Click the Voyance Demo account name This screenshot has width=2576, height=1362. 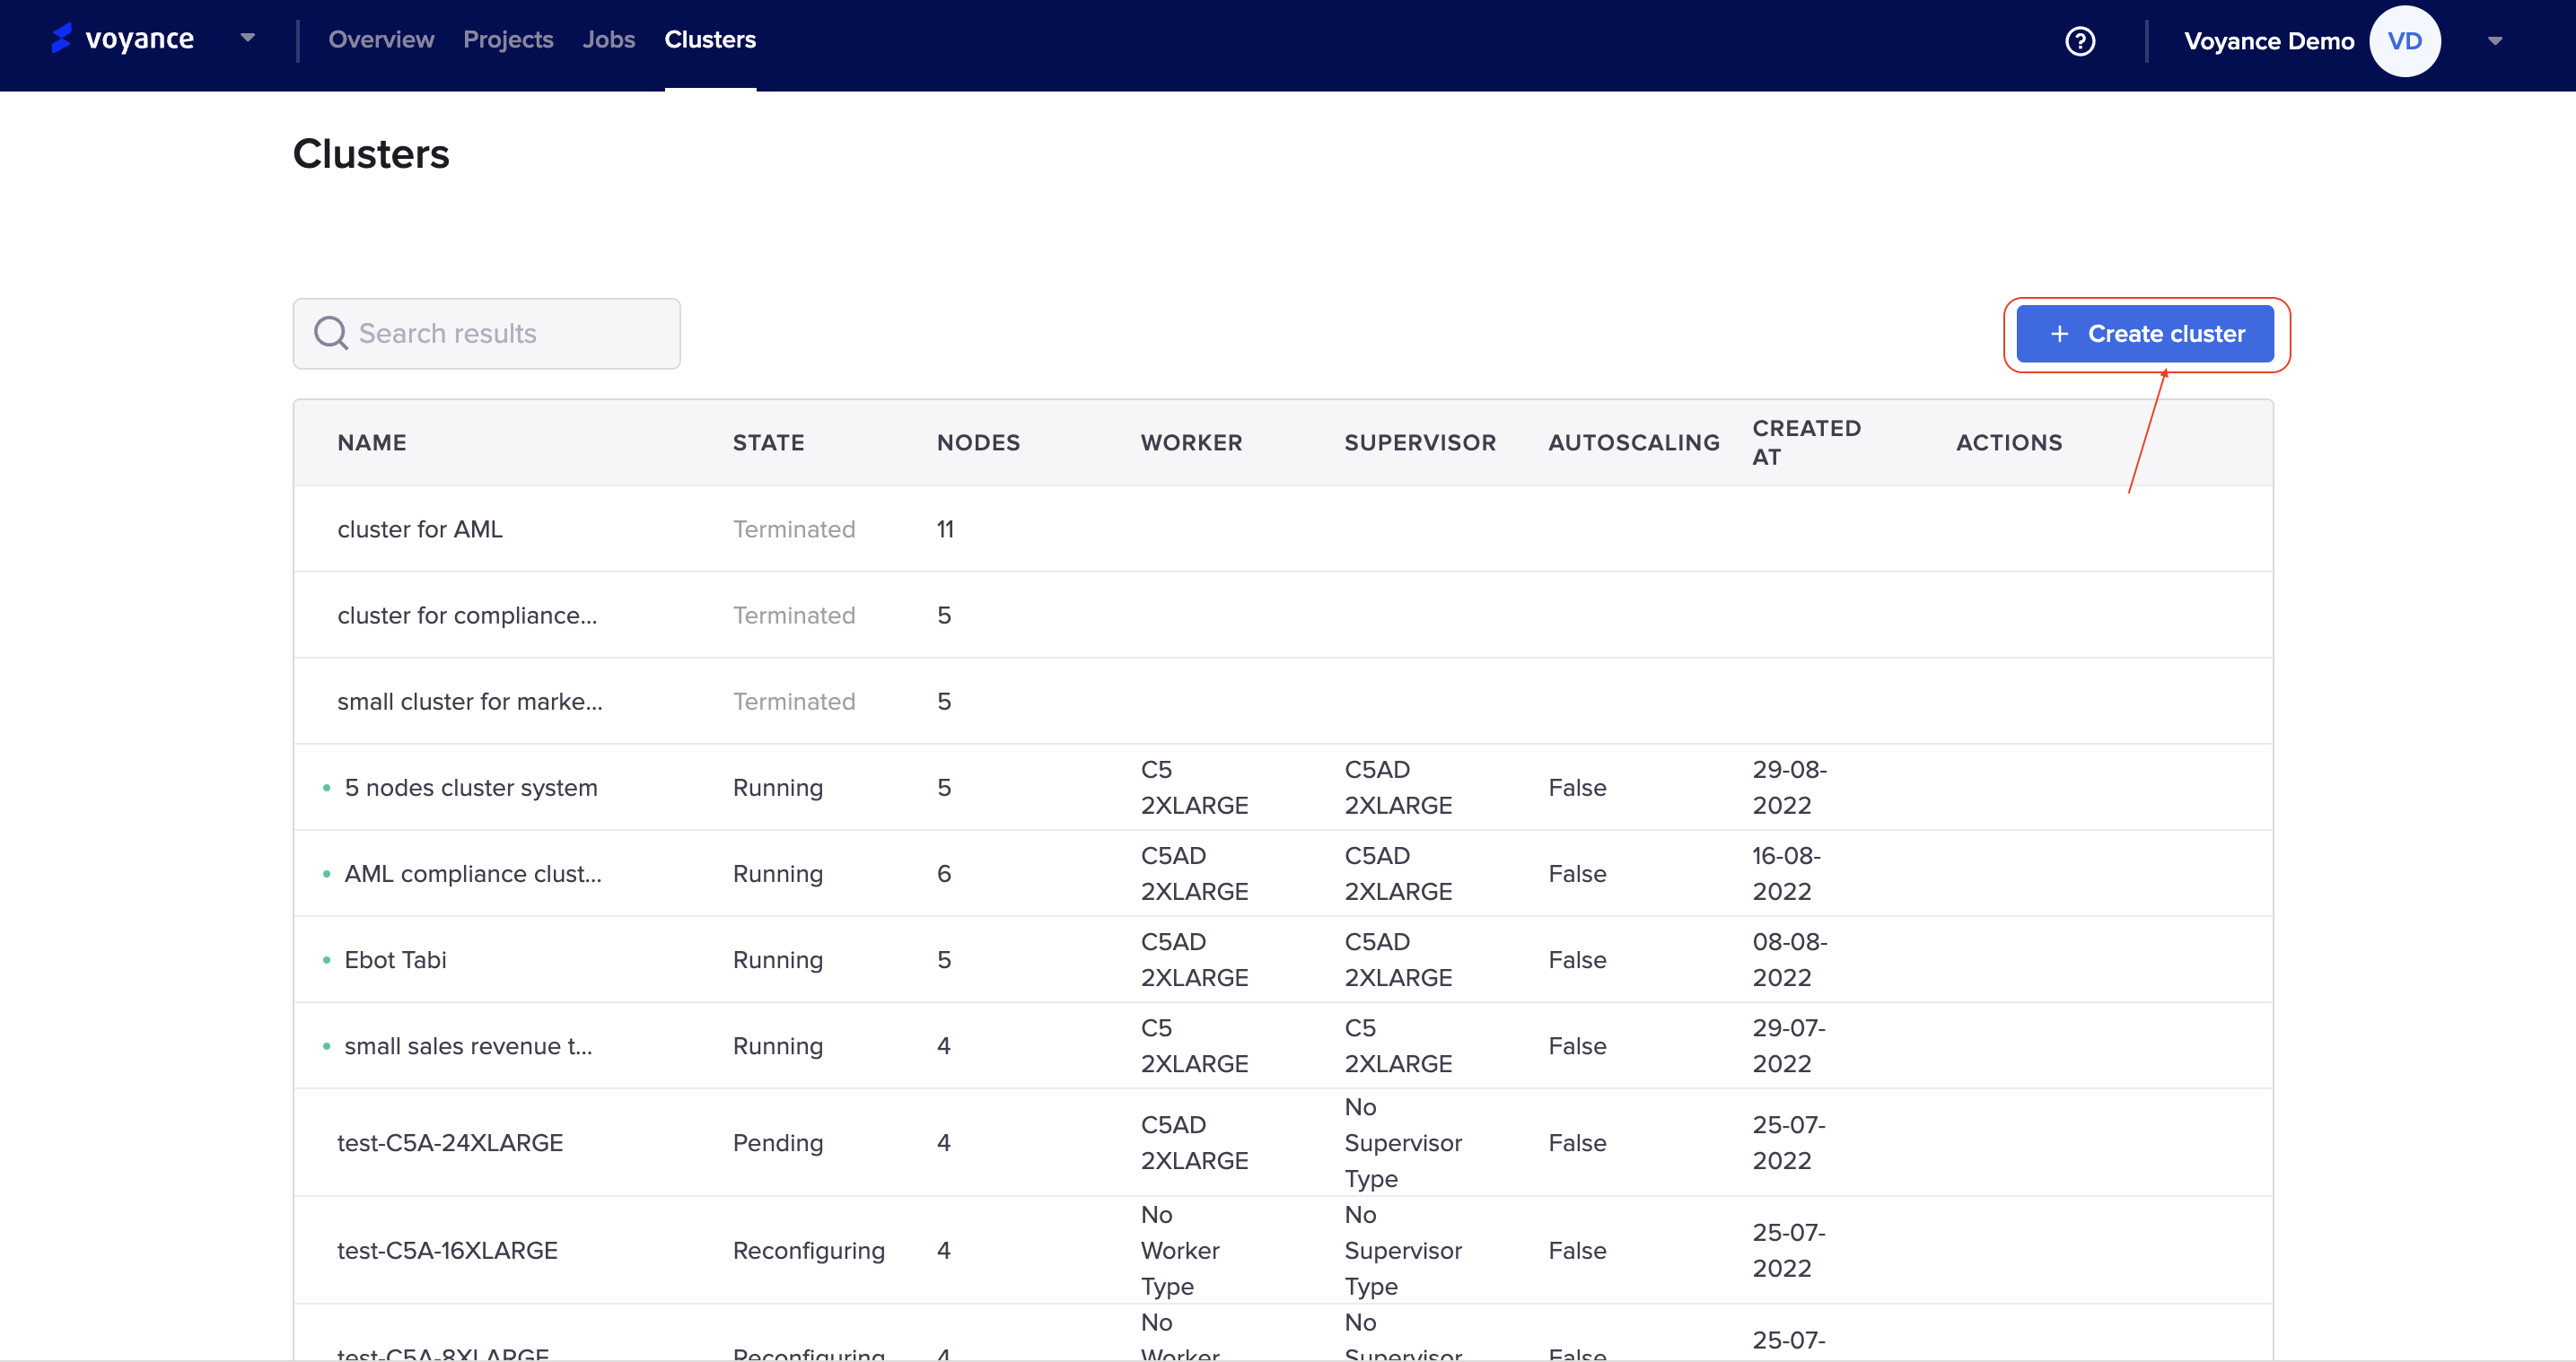[x=2269, y=41]
